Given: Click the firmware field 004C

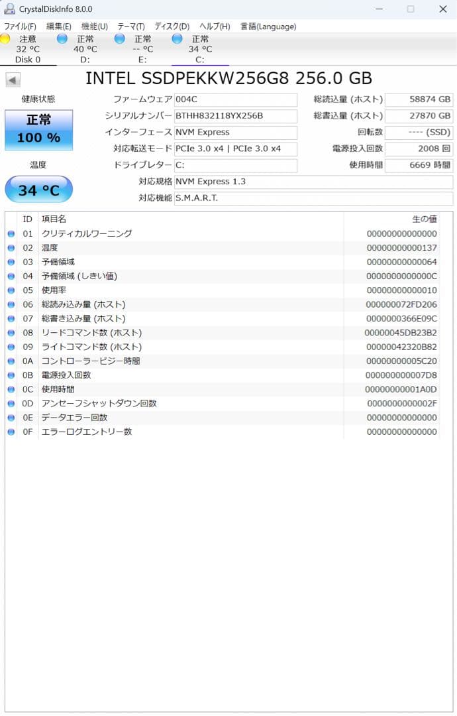Looking at the screenshot, I should (236, 99).
